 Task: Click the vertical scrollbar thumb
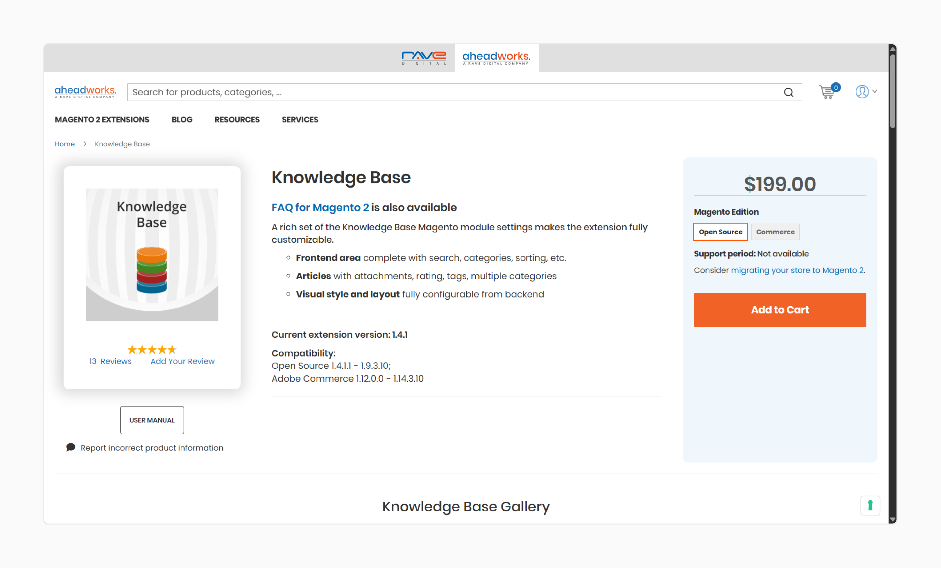(x=892, y=92)
